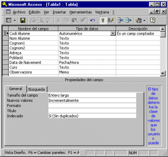
Task: Click the Print icon in toolbar
Action: click(33, 20)
